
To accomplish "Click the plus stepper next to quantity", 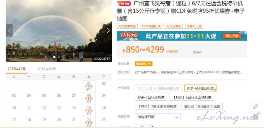I will tap(152, 126).
